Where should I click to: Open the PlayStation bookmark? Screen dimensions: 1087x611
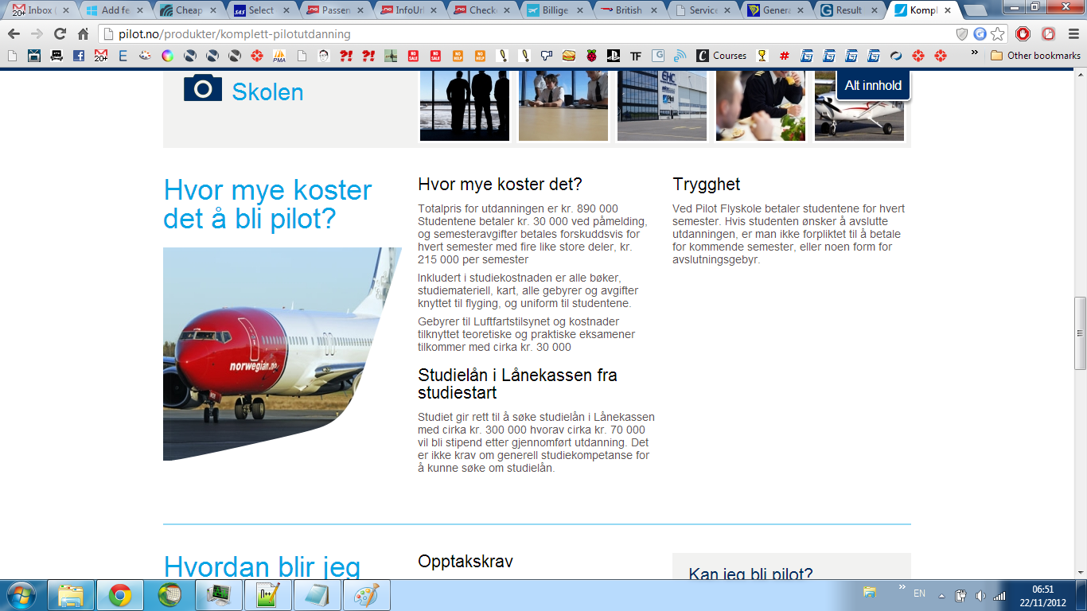pos(614,56)
